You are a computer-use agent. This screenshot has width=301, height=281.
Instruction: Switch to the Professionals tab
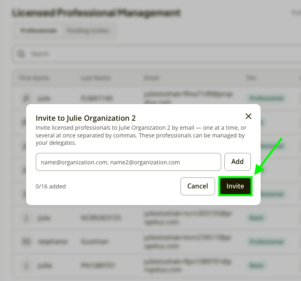click(38, 31)
